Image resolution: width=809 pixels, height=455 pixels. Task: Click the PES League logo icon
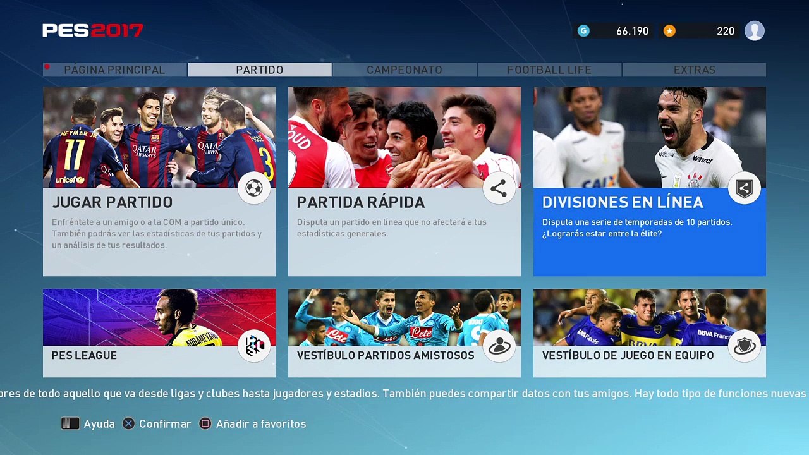pos(254,346)
